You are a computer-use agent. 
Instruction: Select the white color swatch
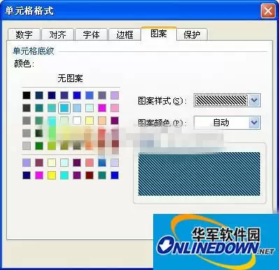[77, 121]
